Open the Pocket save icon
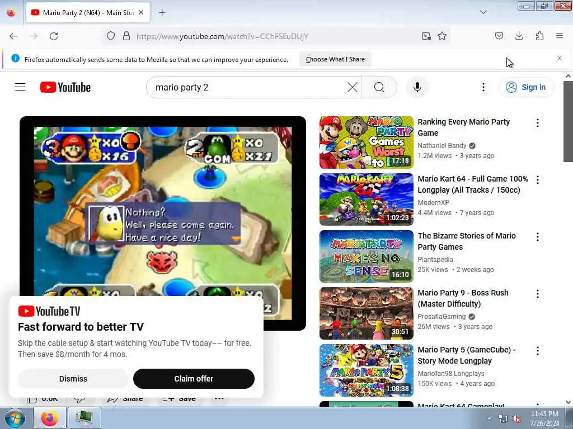This screenshot has height=429, width=573. coord(499,36)
